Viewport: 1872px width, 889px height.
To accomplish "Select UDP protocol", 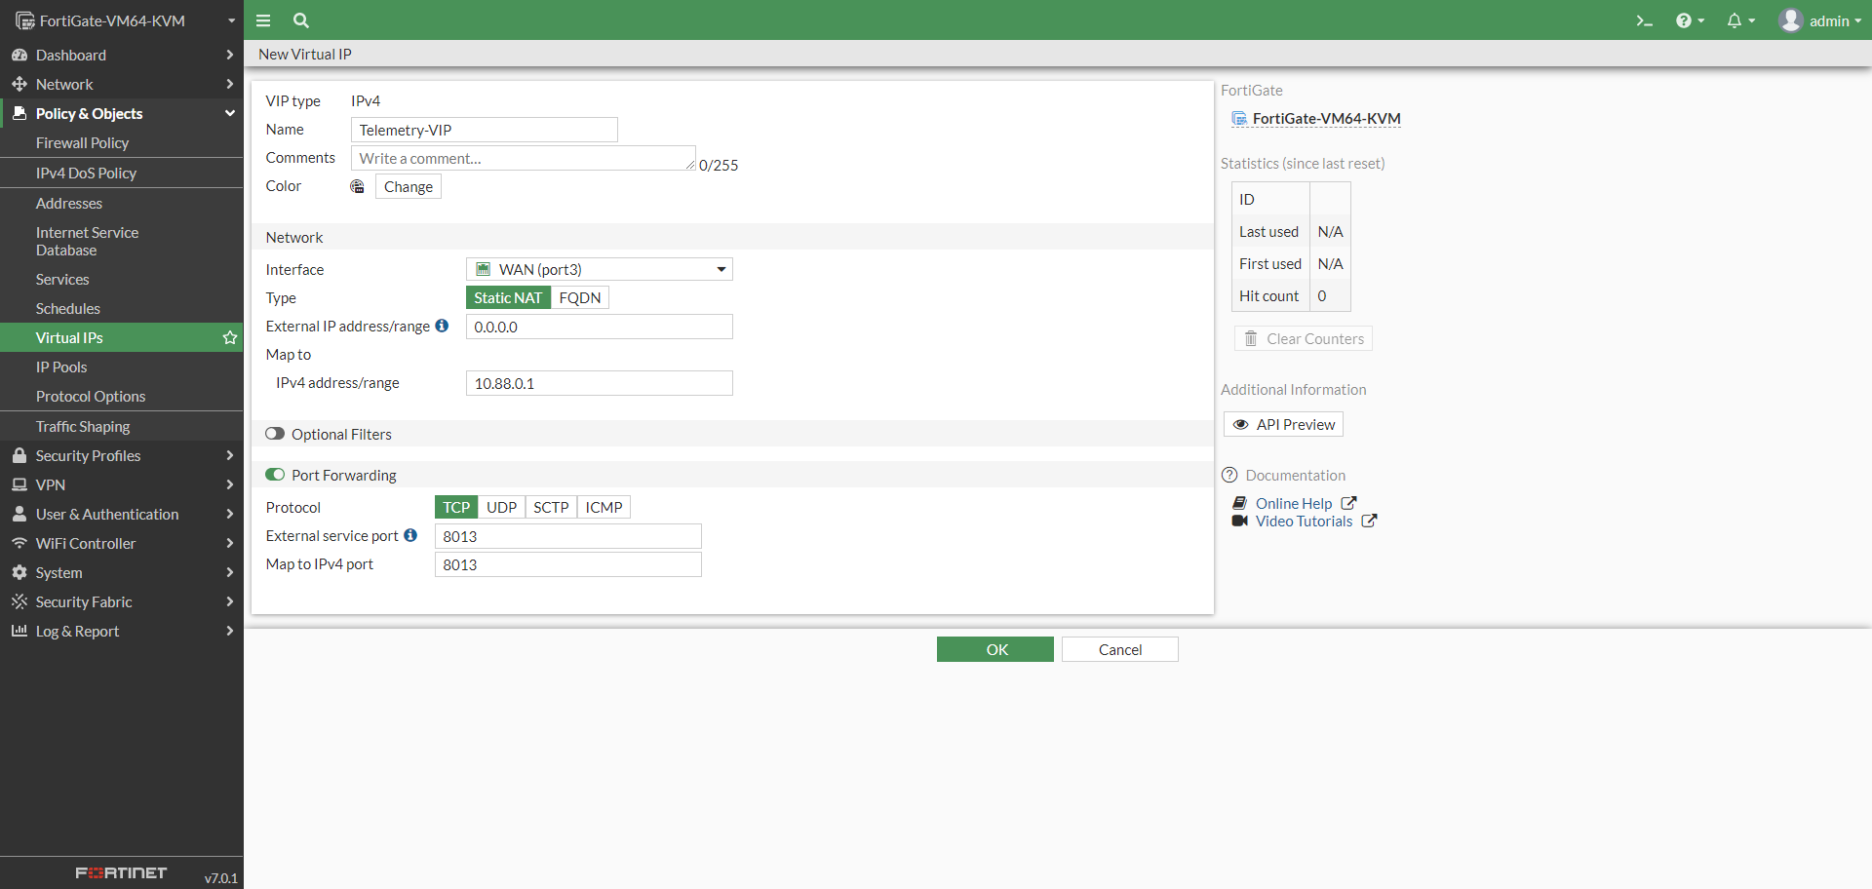I will pos(502,507).
